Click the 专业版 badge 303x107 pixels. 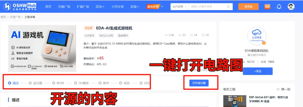coord(89,28)
